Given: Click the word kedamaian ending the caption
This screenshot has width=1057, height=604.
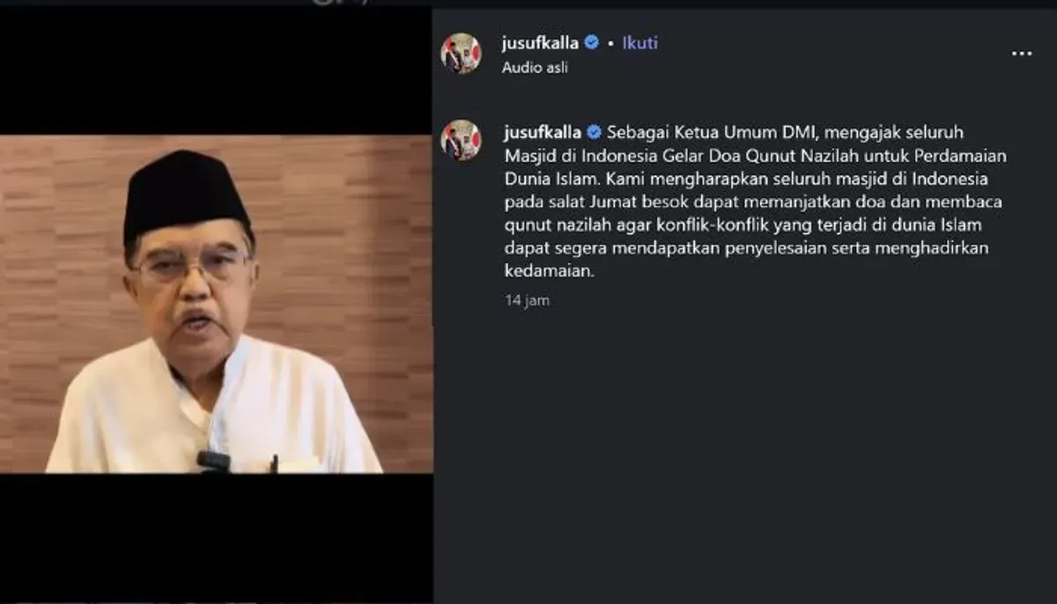Looking at the screenshot, I should point(550,271).
